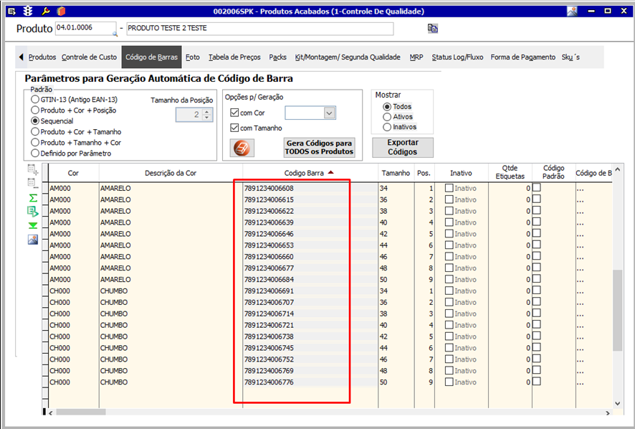
Task: Click the green sigma sum icon
Action: (x=33, y=197)
